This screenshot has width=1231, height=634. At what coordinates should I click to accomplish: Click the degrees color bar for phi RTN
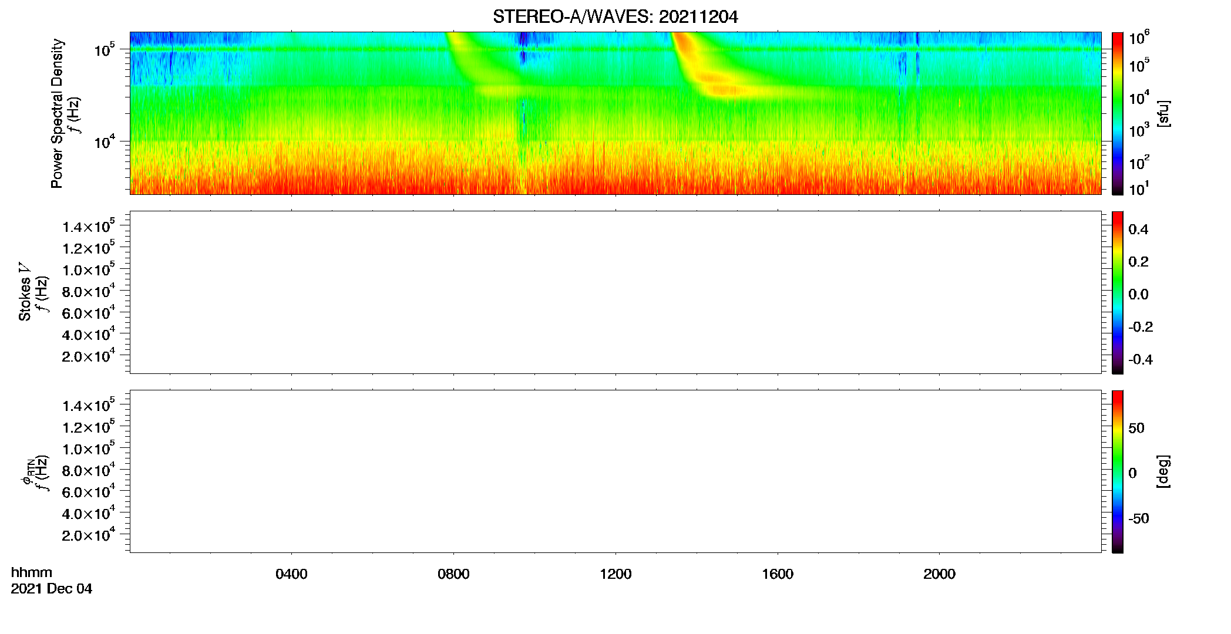[x=1117, y=471]
